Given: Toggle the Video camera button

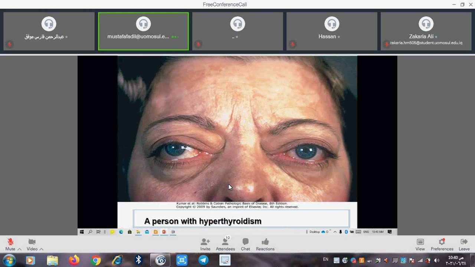Looking at the screenshot, I should click(x=32, y=244).
